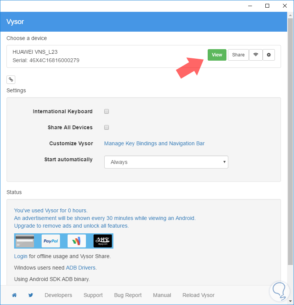The width and height of the screenshot is (294, 305).
Task: Click the HUAWEI VNS_L23 device name
Action: pyautogui.click(x=35, y=52)
